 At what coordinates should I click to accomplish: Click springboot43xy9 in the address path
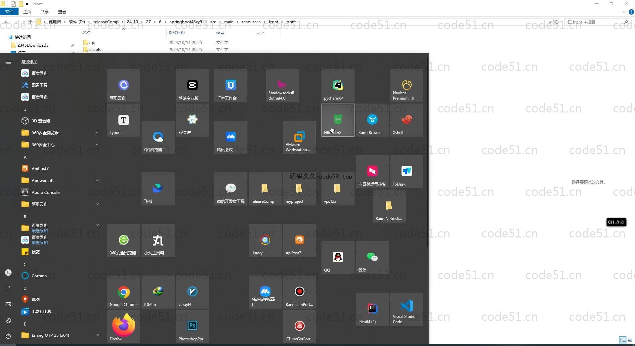pyautogui.click(x=186, y=22)
